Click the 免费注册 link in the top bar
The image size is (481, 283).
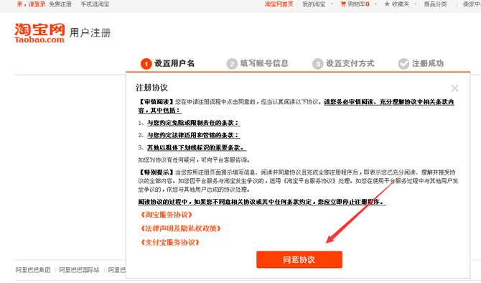click(60, 4)
